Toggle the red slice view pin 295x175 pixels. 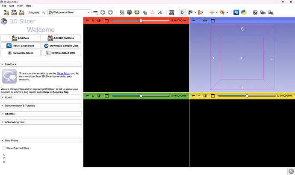click(x=88, y=20)
